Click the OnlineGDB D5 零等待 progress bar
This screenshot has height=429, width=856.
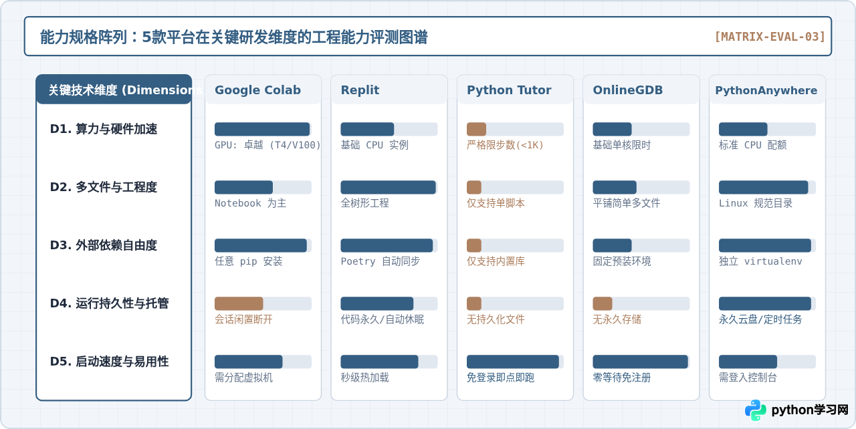tap(641, 362)
